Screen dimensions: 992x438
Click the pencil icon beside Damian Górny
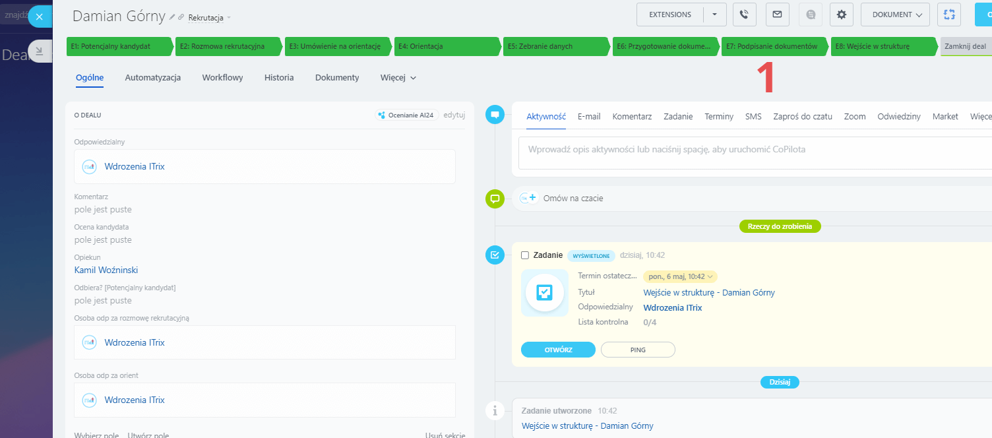(172, 17)
